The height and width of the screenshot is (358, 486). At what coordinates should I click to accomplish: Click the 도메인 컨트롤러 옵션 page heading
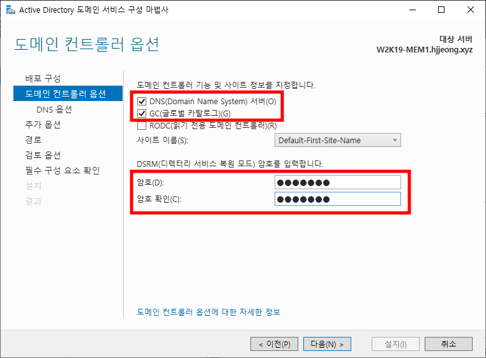pos(87,44)
